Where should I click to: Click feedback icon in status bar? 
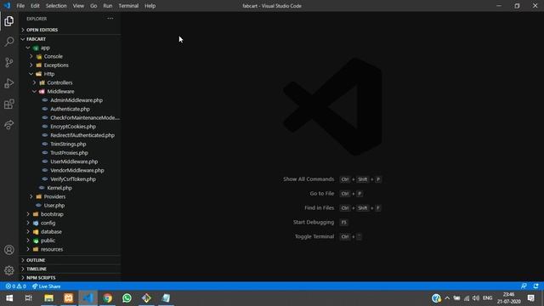click(524, 286)
